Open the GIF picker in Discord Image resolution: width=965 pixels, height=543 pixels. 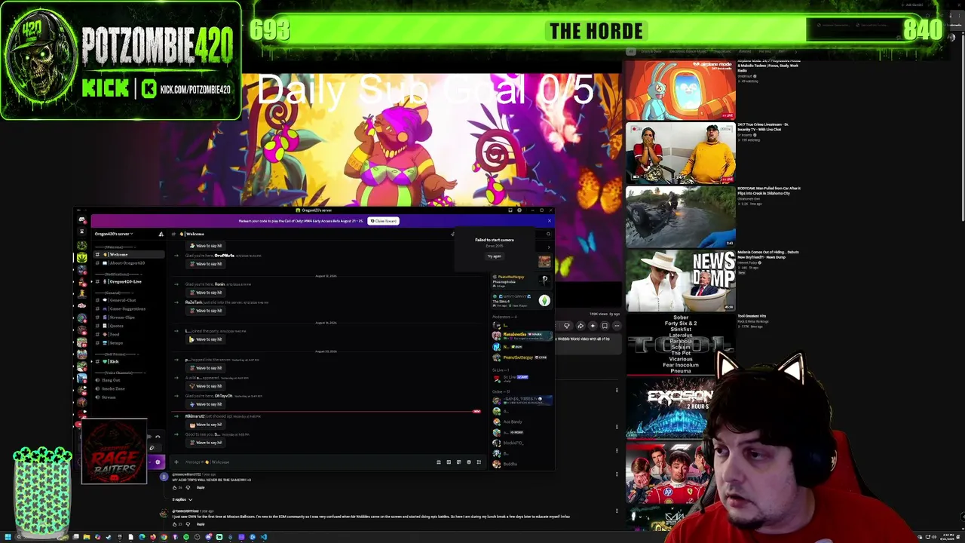(449, 462)
